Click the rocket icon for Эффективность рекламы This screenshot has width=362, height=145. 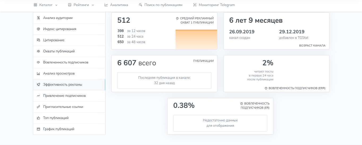(38, 85)
